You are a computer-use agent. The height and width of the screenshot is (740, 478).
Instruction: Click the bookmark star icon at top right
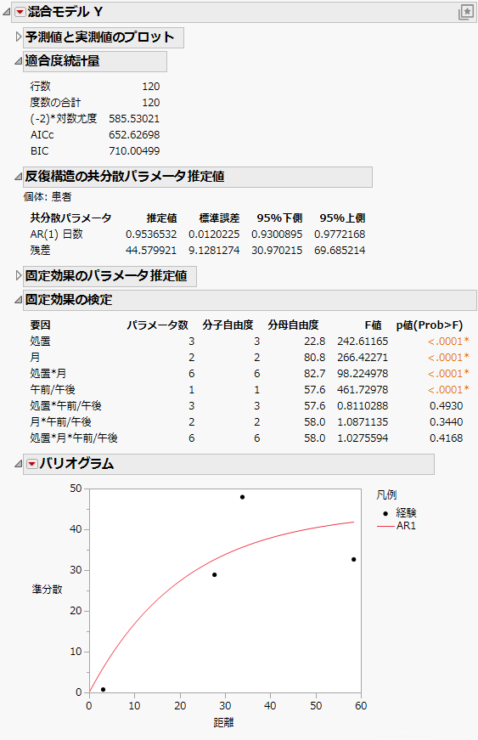coord(466,12)
